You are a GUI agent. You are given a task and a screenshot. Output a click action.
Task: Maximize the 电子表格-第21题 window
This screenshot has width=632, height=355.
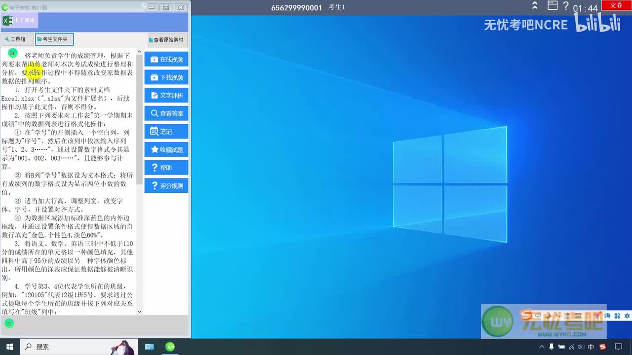click(x=166, y=7)
